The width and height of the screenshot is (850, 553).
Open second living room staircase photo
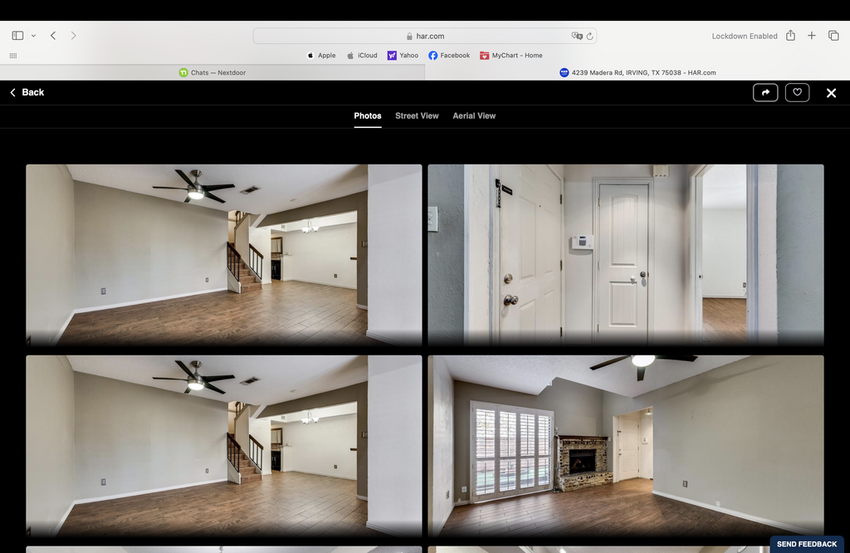pyautogui.click(x=224, y=446)
